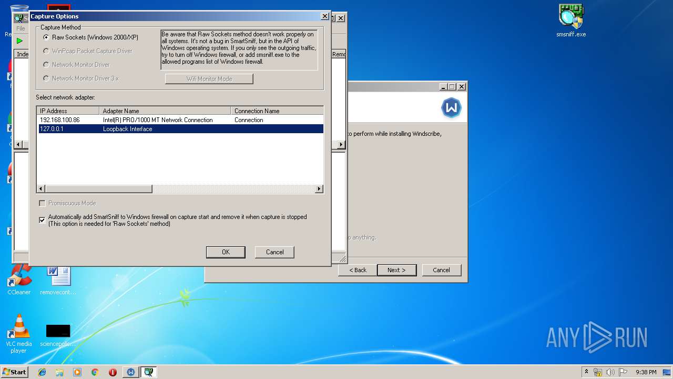Select the 127.0.0.1 Loopback Interface row
Image resolution: width=673 pixels, height=379 pixels.
[x=181, y=129]
